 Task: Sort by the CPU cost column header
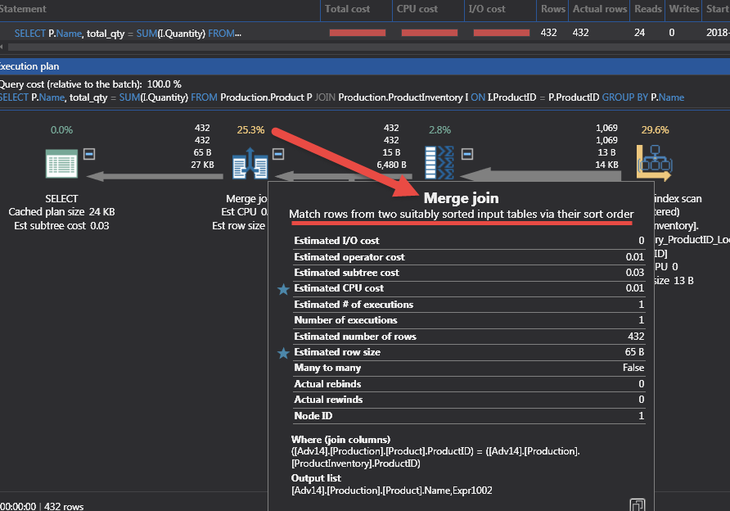418,9
